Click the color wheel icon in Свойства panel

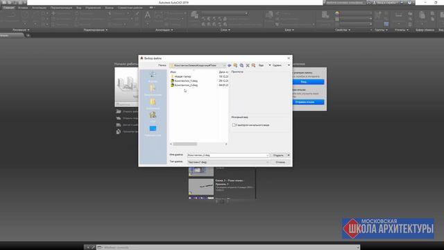click(337, 13)
